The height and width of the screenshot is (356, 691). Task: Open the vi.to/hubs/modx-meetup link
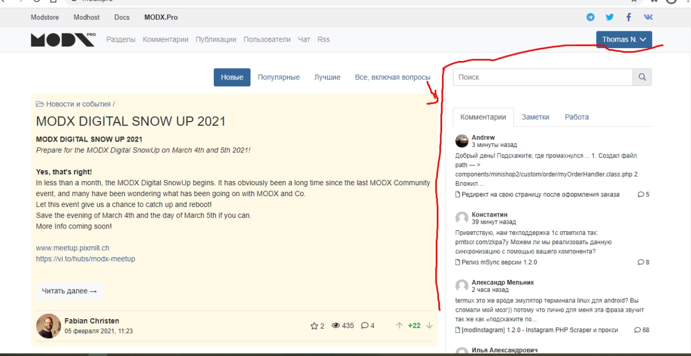[x=85, y=259]
